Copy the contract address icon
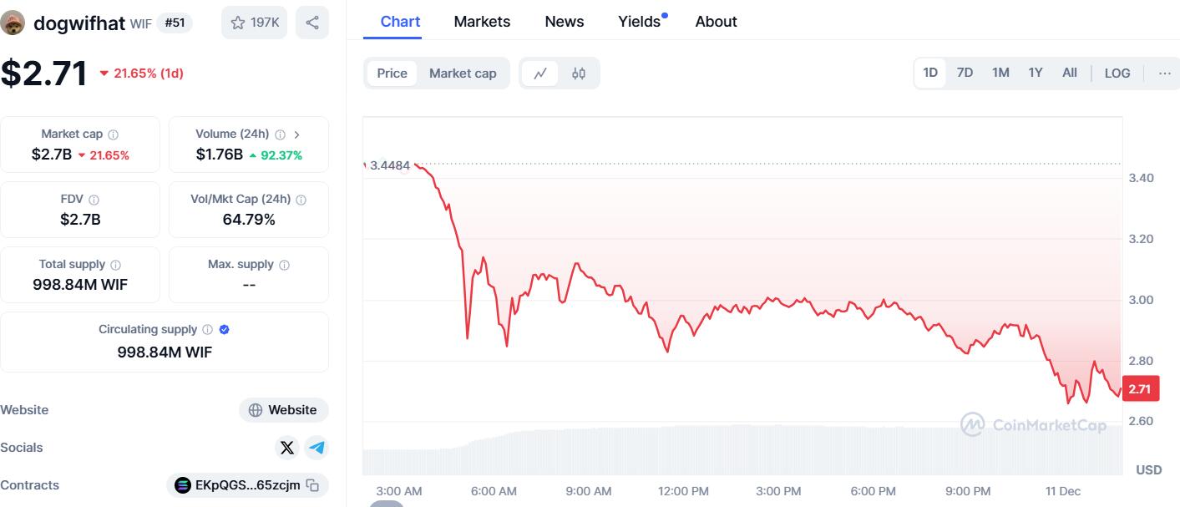Image resolution: width=1180 pixels, height=507 pixels. click(312, 485)
